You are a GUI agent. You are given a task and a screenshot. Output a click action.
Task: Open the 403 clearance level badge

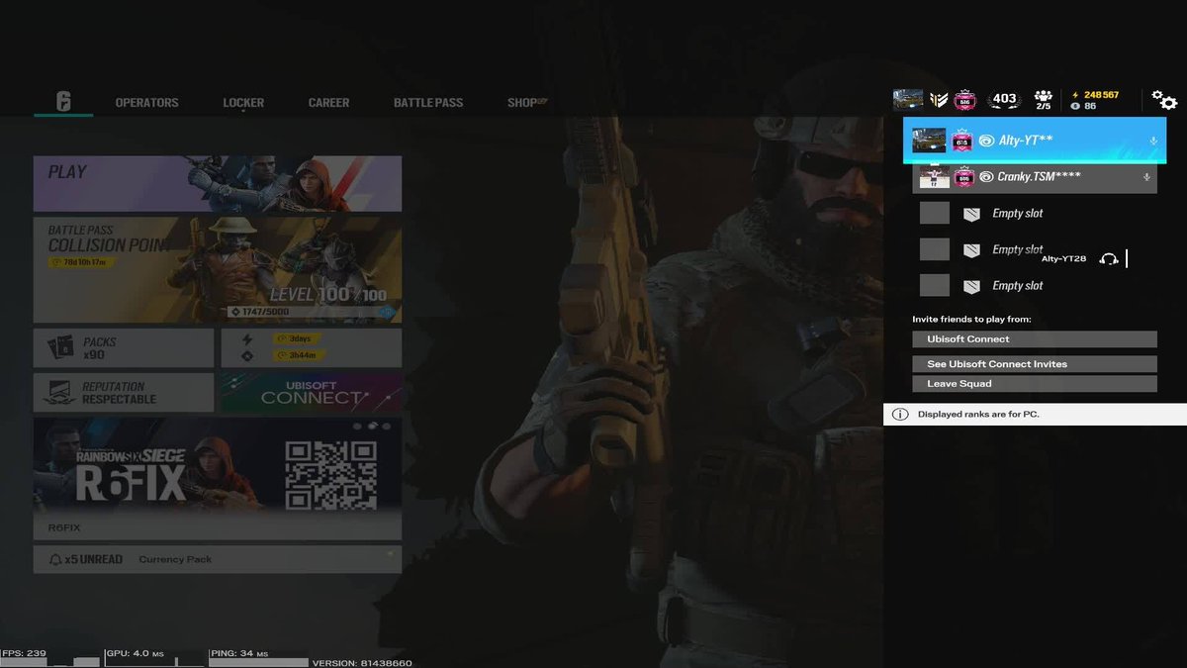pyautogui.click(x=1004, y=99)
